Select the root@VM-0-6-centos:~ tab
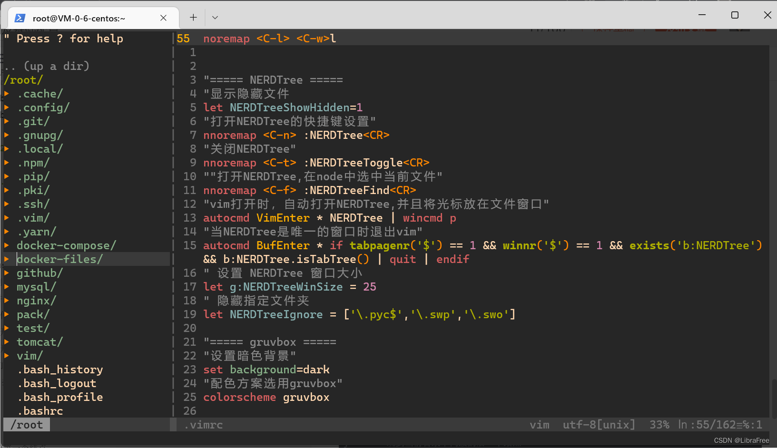The image size is (777, 448). point(94,18)
